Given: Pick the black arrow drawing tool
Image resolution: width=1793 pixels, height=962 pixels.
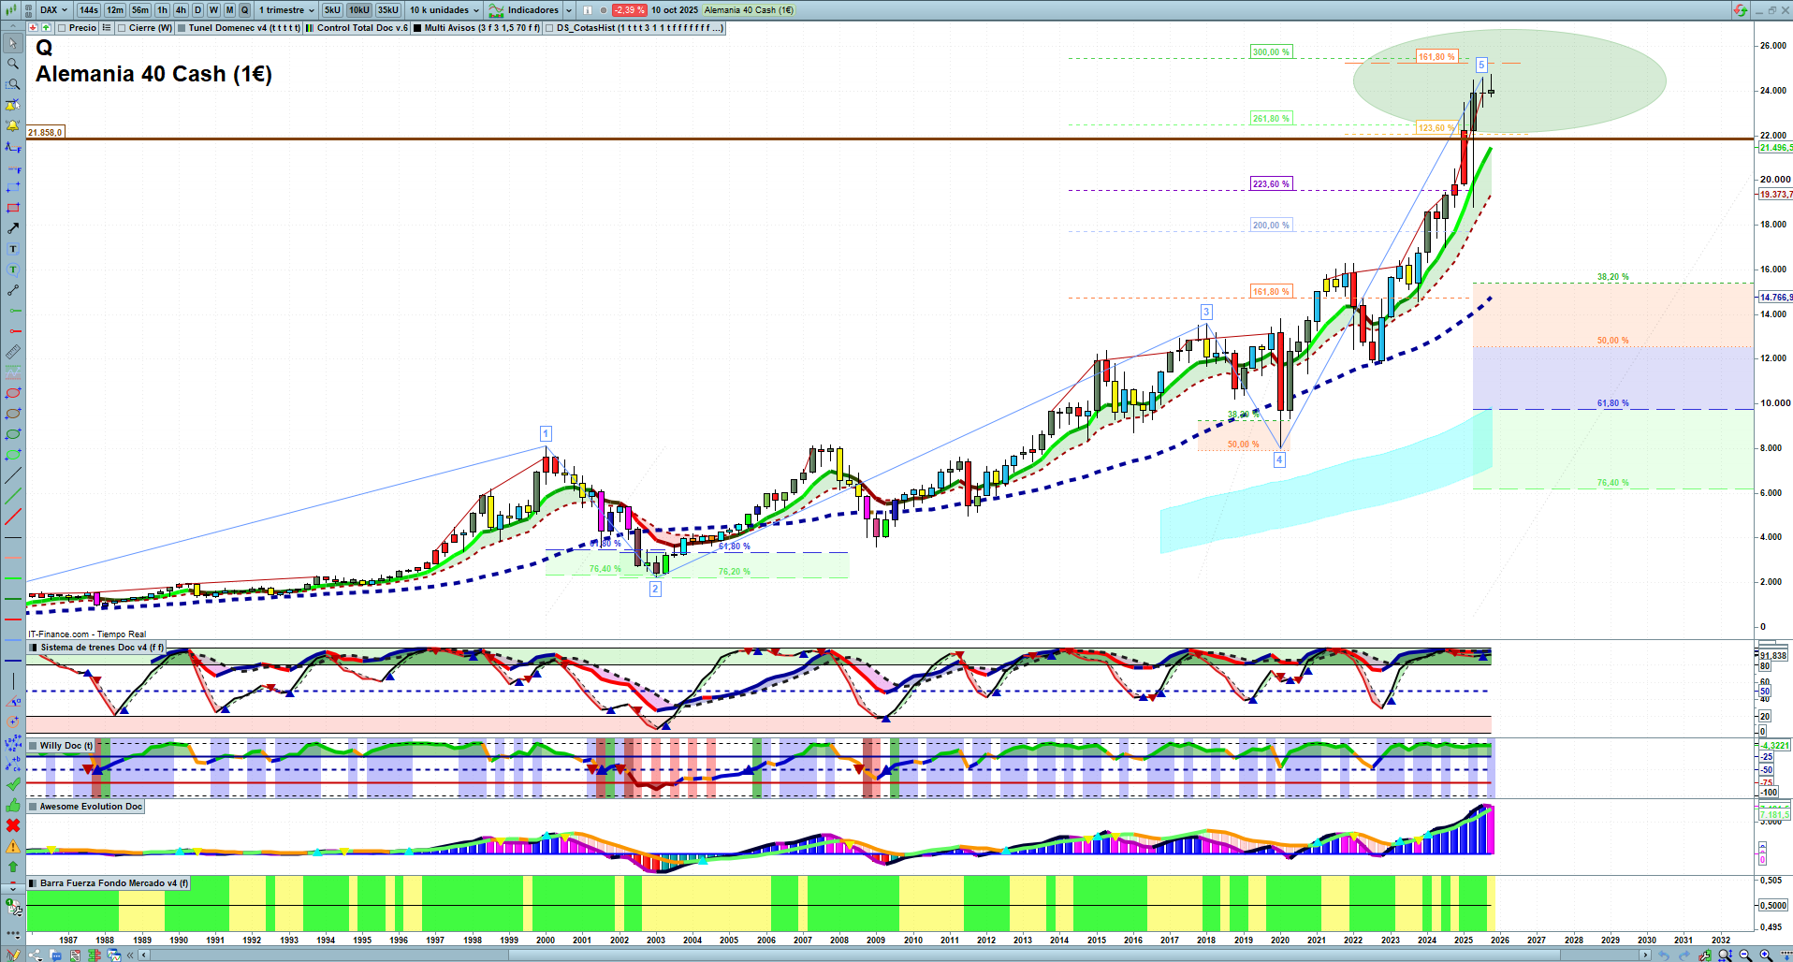Looking at the screenshot, I should (x=13, y=228).
